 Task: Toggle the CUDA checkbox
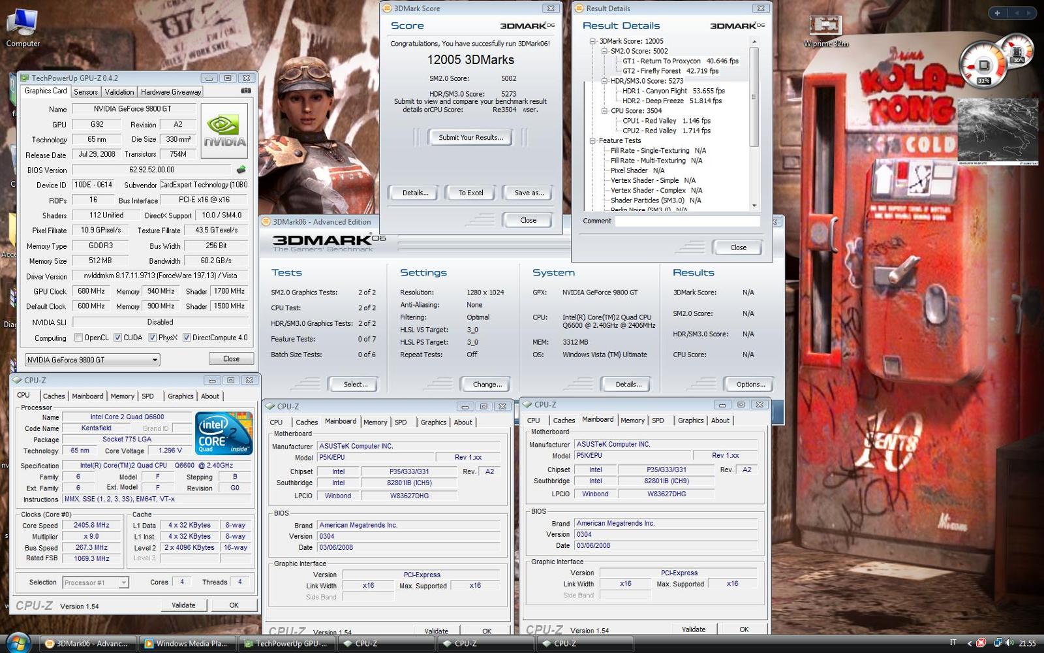pyautogui.click(x=117, y=338)
